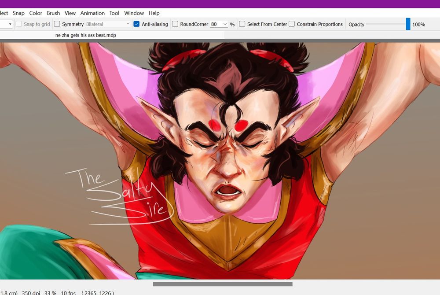Click the horizontal canvas scrollbar
The height and width of the screenshot is (295, 440).
point(223,284)
